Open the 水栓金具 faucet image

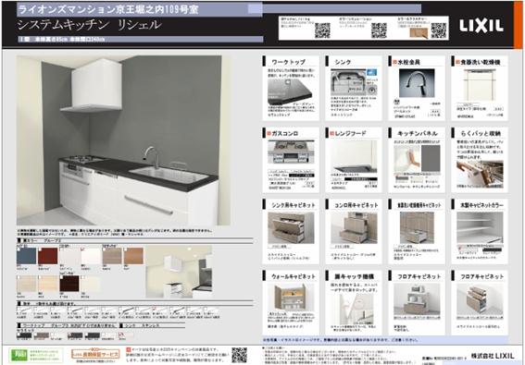pos(417,83)
